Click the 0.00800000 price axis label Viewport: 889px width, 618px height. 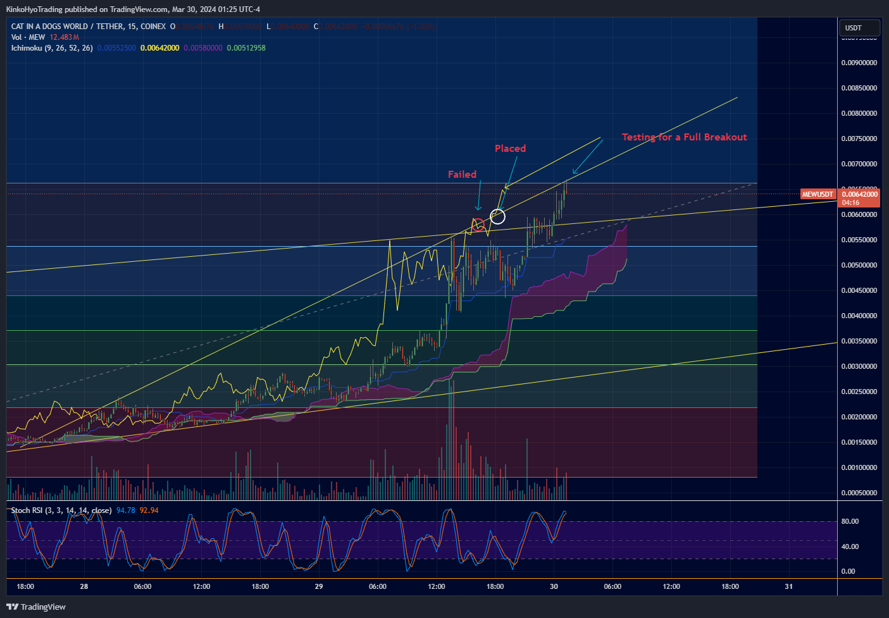pyautogui.click(x=859, y=113)
